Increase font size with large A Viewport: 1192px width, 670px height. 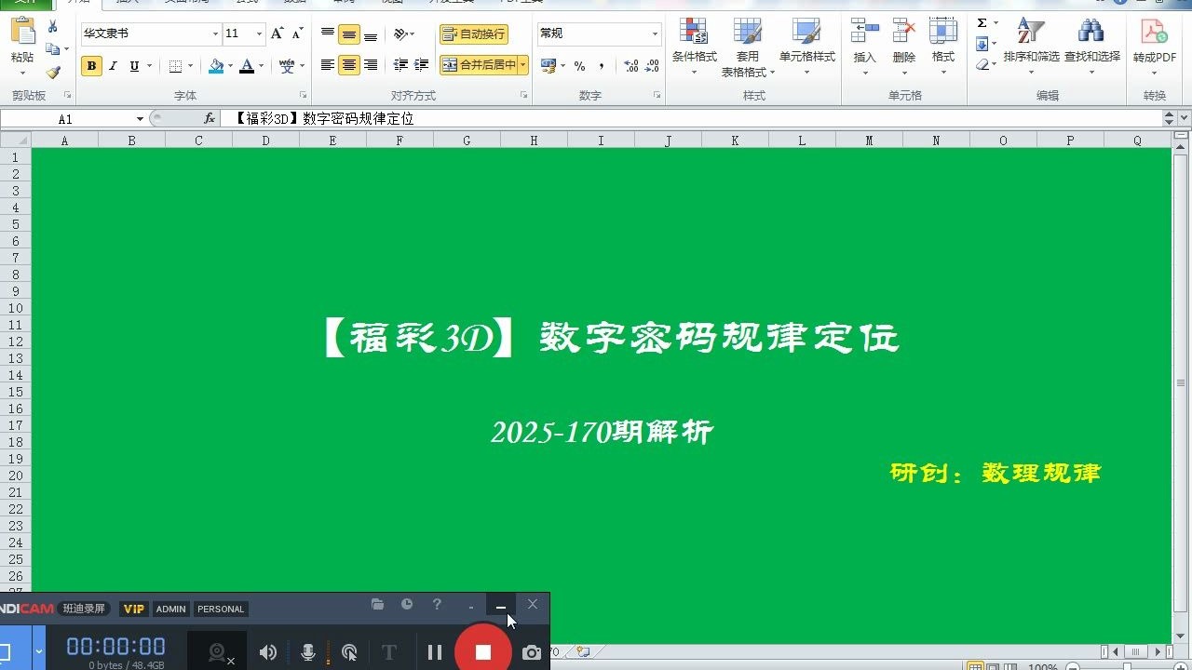[277, 33]
